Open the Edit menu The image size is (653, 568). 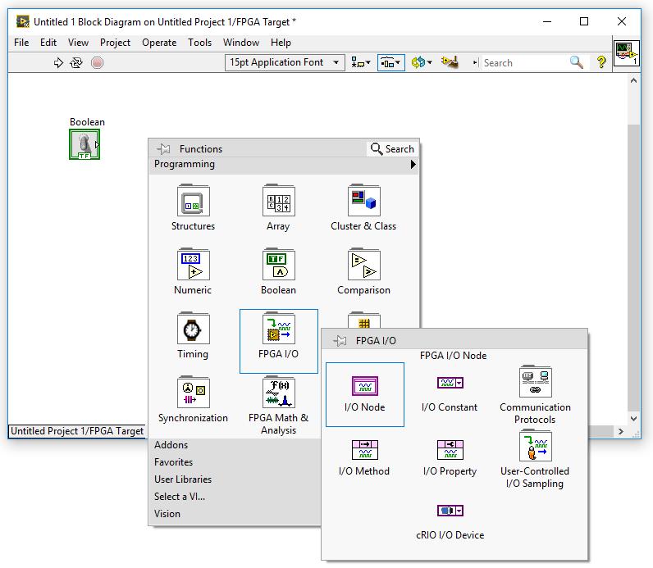(48, 43)
